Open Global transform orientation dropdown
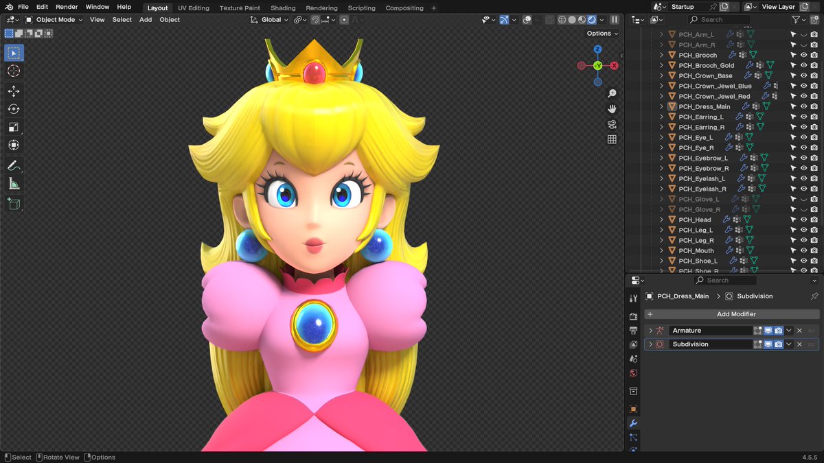The image size is (824, 463). [x=271, y=20]
